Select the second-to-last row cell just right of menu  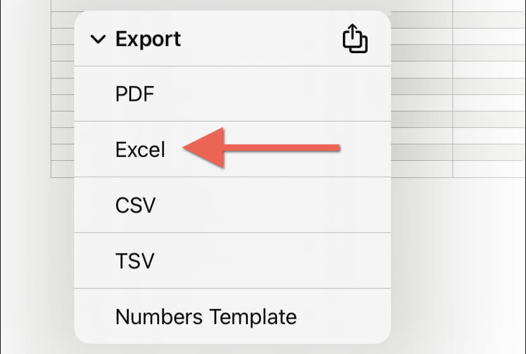pos(421,152)
